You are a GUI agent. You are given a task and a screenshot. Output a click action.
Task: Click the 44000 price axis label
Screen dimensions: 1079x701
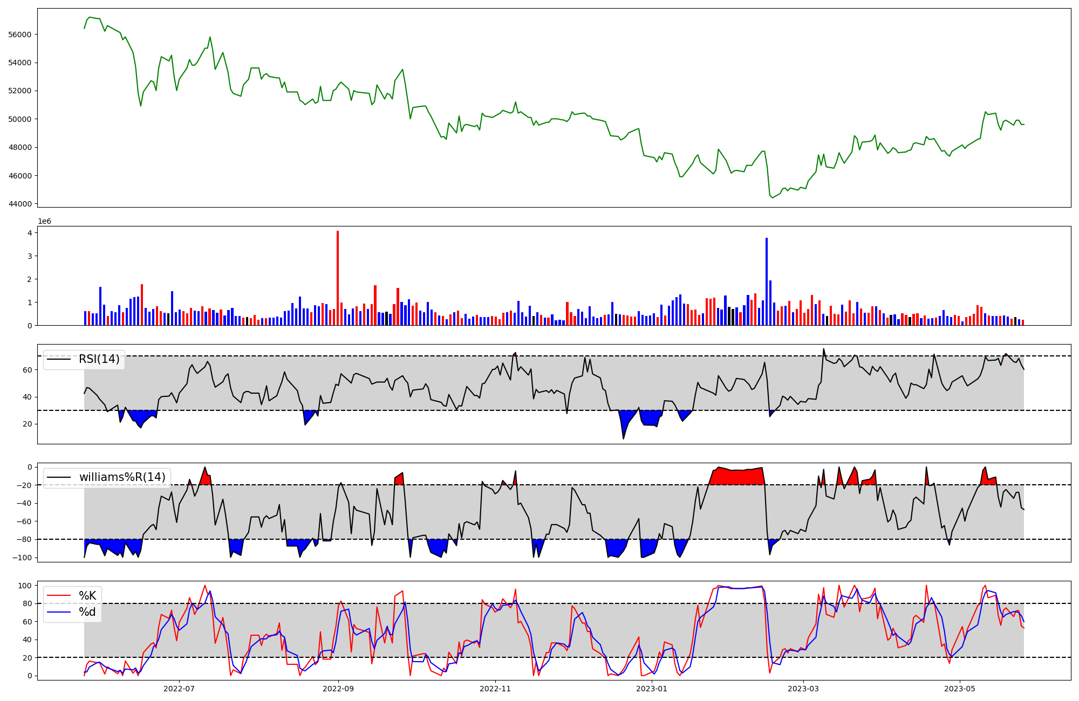(x=20, y=204)
